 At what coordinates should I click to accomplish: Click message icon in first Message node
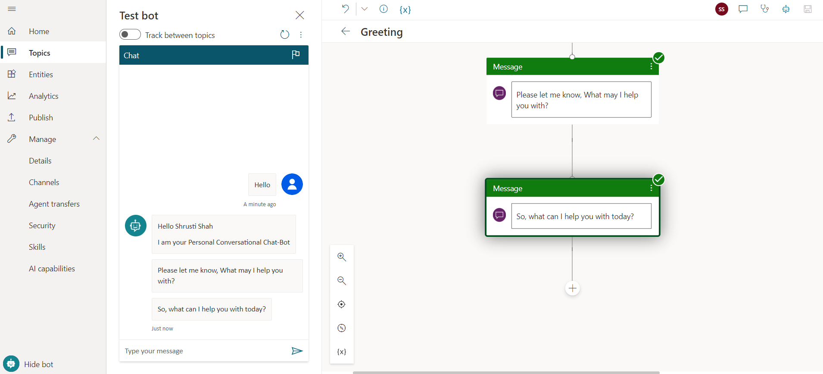point(499,93)
